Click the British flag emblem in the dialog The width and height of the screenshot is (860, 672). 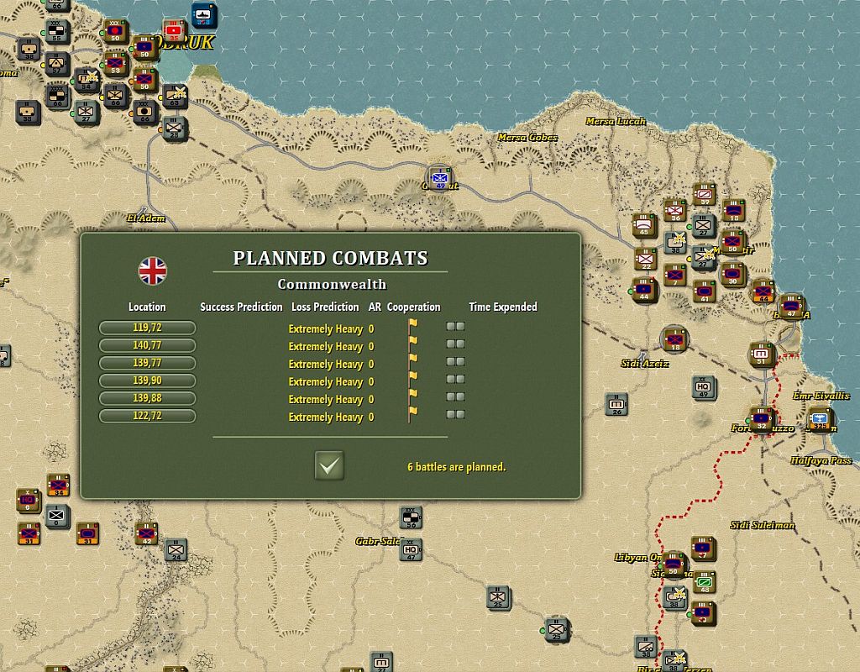[153, 271]
